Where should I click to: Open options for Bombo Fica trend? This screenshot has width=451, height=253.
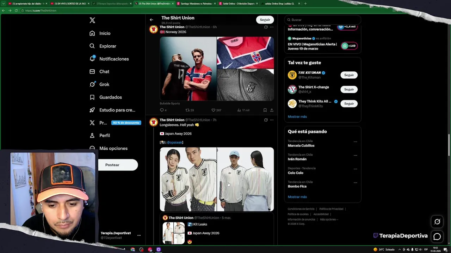point(355,182)
